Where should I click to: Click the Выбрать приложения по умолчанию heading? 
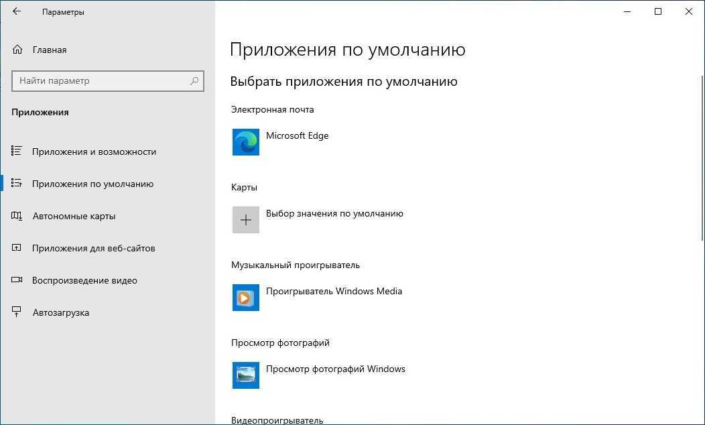tap(344, 81)
